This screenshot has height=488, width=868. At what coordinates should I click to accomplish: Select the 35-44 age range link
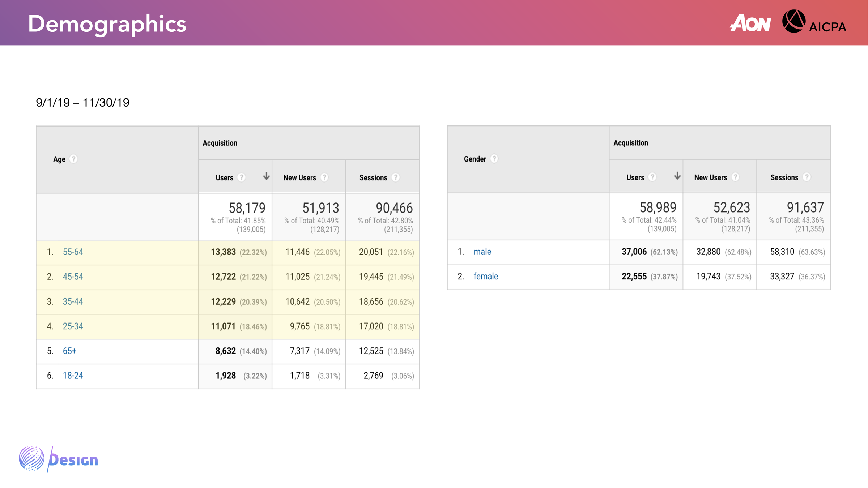73,301
